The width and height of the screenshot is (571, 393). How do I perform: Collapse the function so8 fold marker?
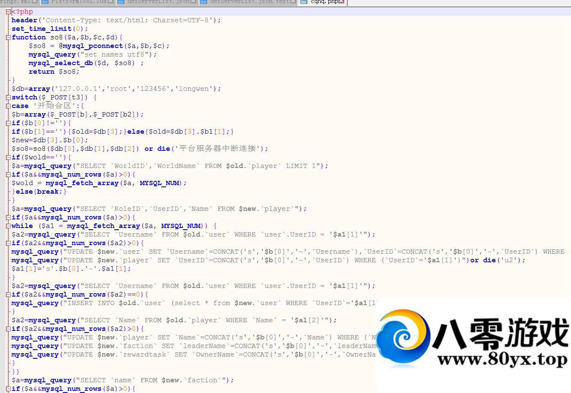point(8,37)
